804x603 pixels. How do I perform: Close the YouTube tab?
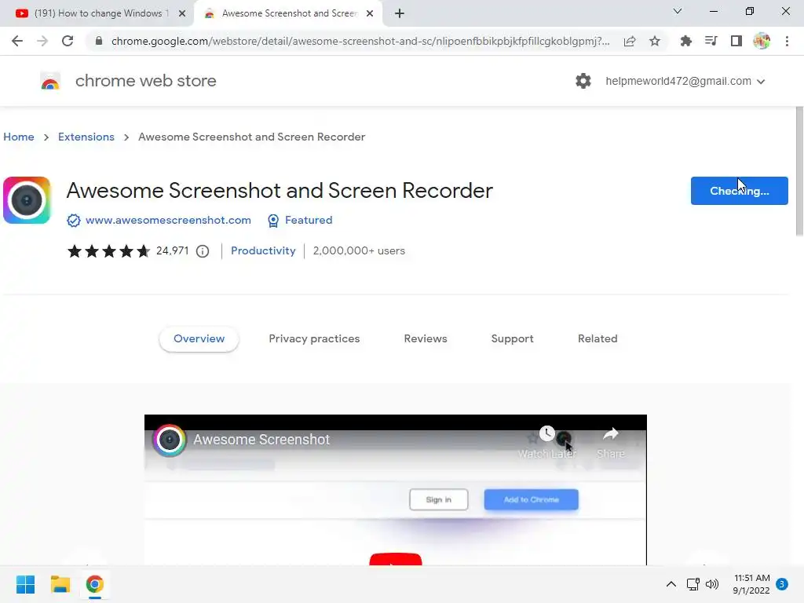tap(182, 13)
